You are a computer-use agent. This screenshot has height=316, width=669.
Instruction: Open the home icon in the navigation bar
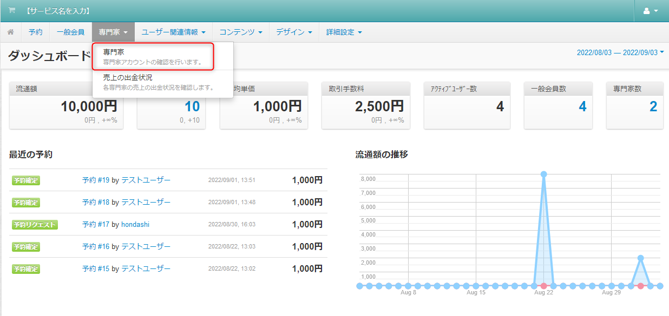tap(10, 32)
